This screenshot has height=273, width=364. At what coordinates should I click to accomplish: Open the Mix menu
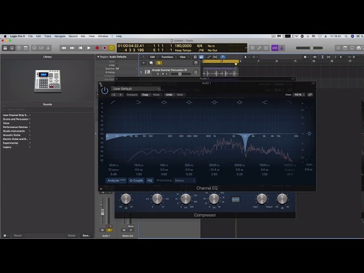(83, 36)
